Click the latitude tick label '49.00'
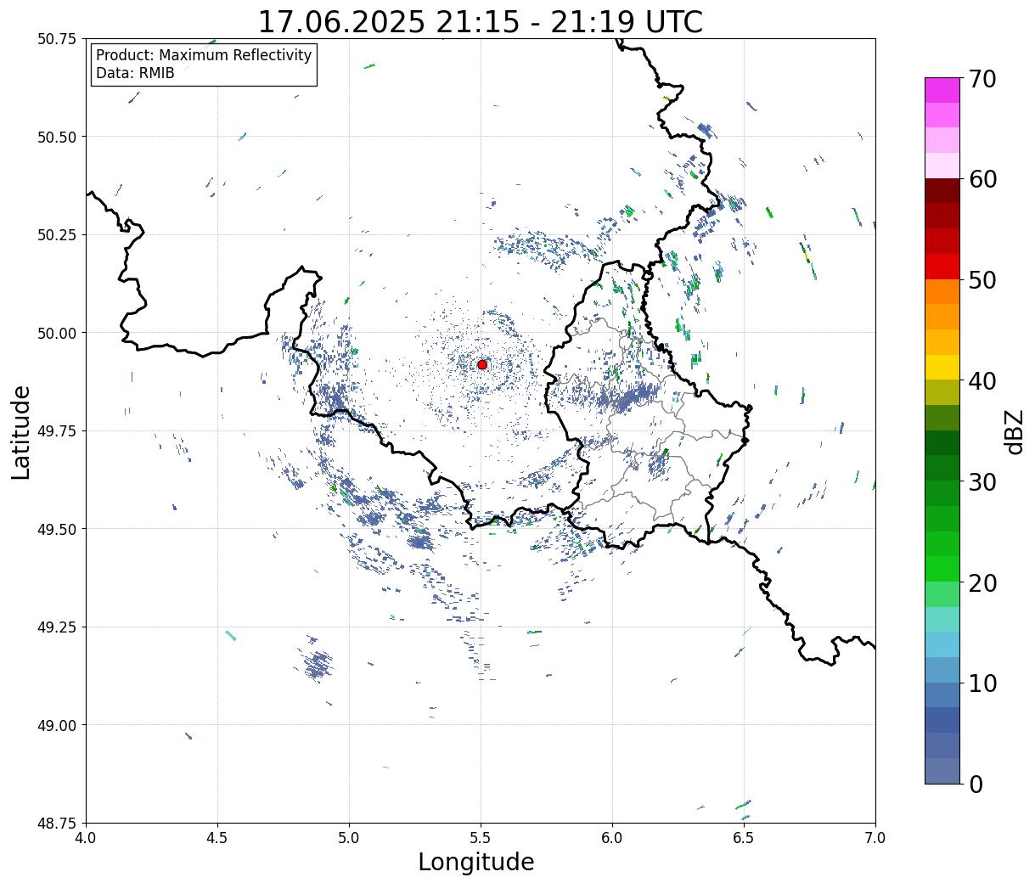The image size is (1035, 883). pos(57,725)
